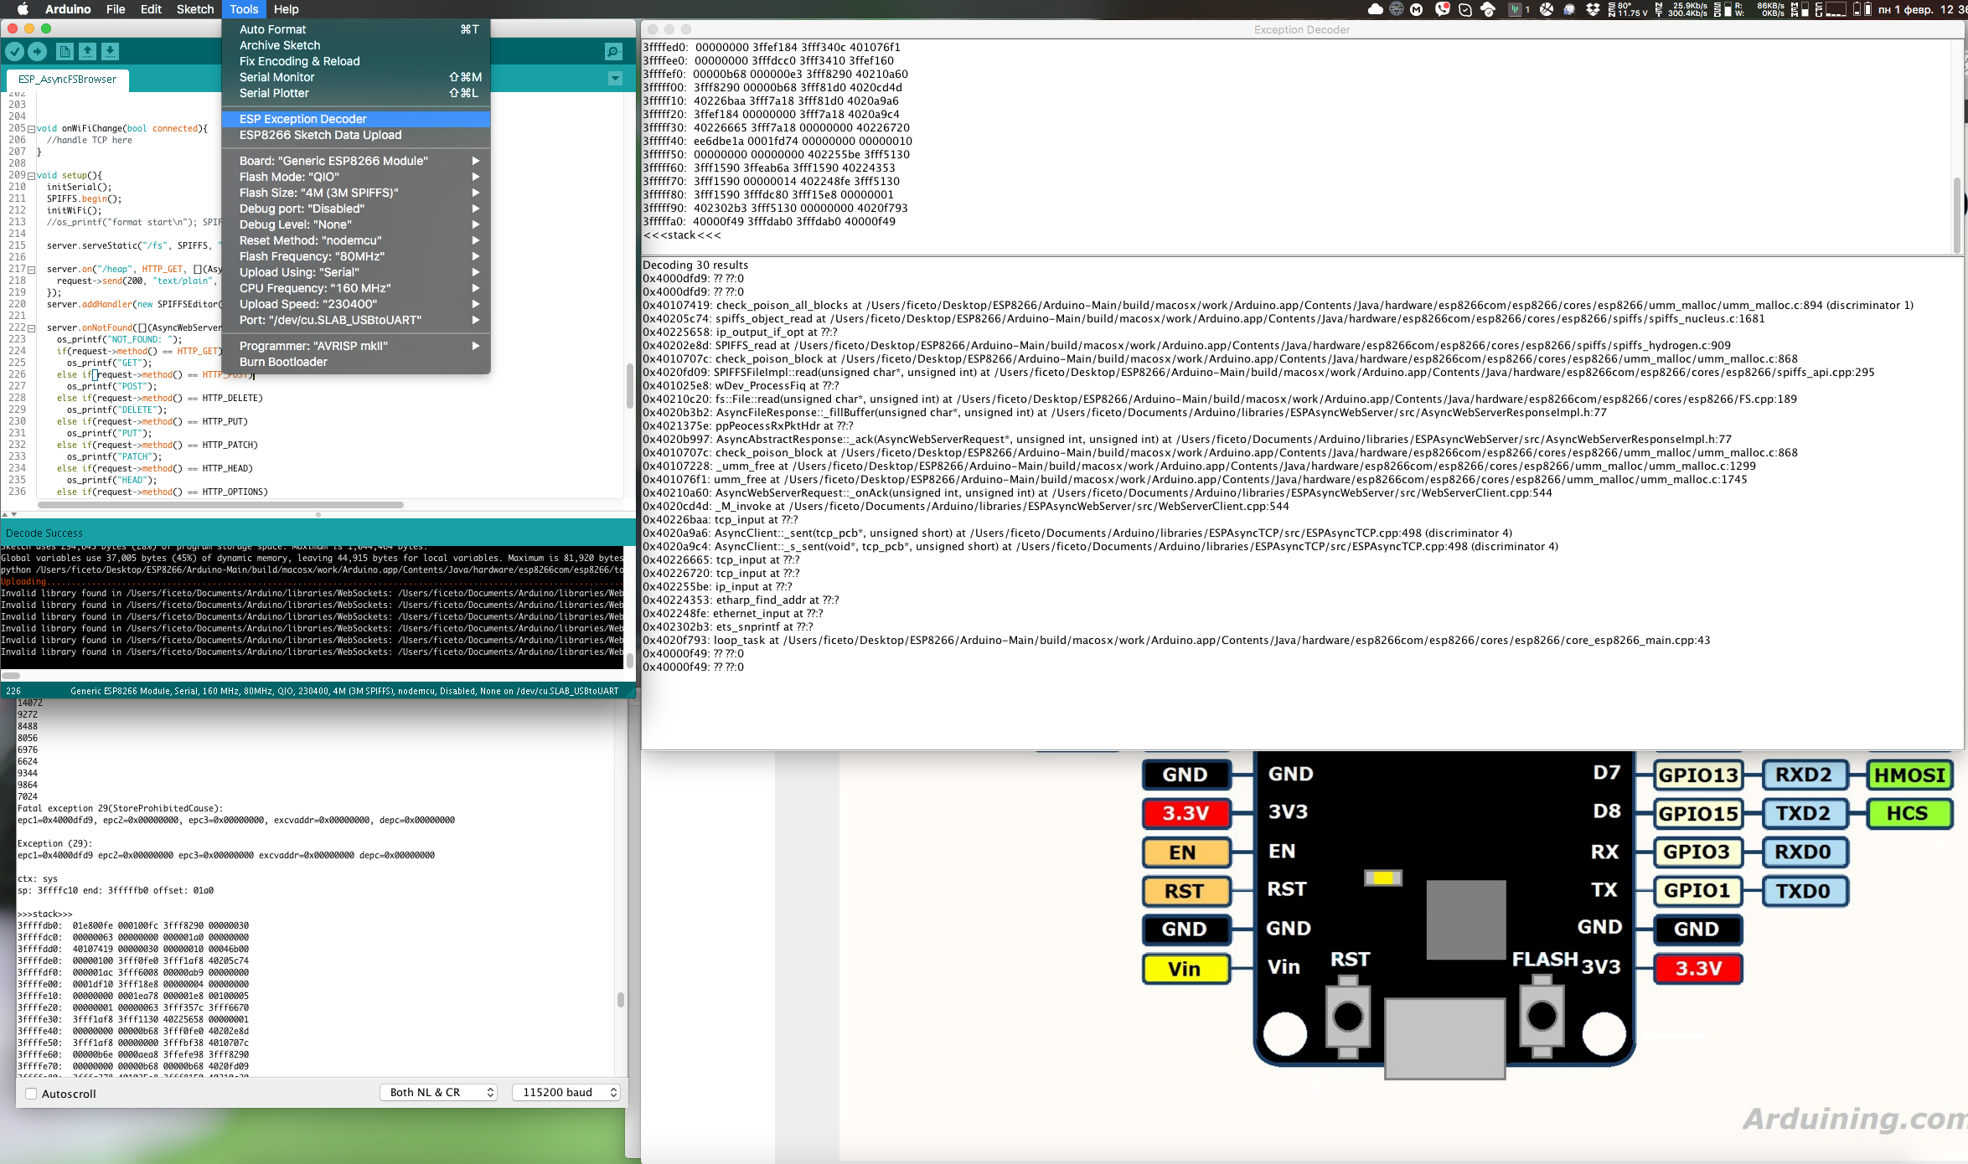This screenshot has height=1164, width=1968.
Task: Select ESP8266 Sketch Data Upload menu item
Action: 320,135
